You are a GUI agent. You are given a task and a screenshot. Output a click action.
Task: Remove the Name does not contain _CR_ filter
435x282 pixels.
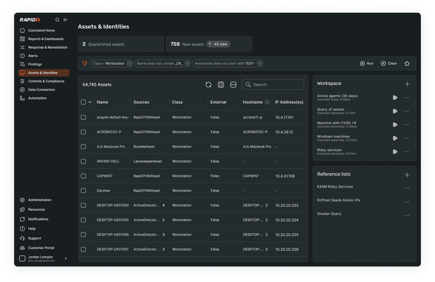187,63
